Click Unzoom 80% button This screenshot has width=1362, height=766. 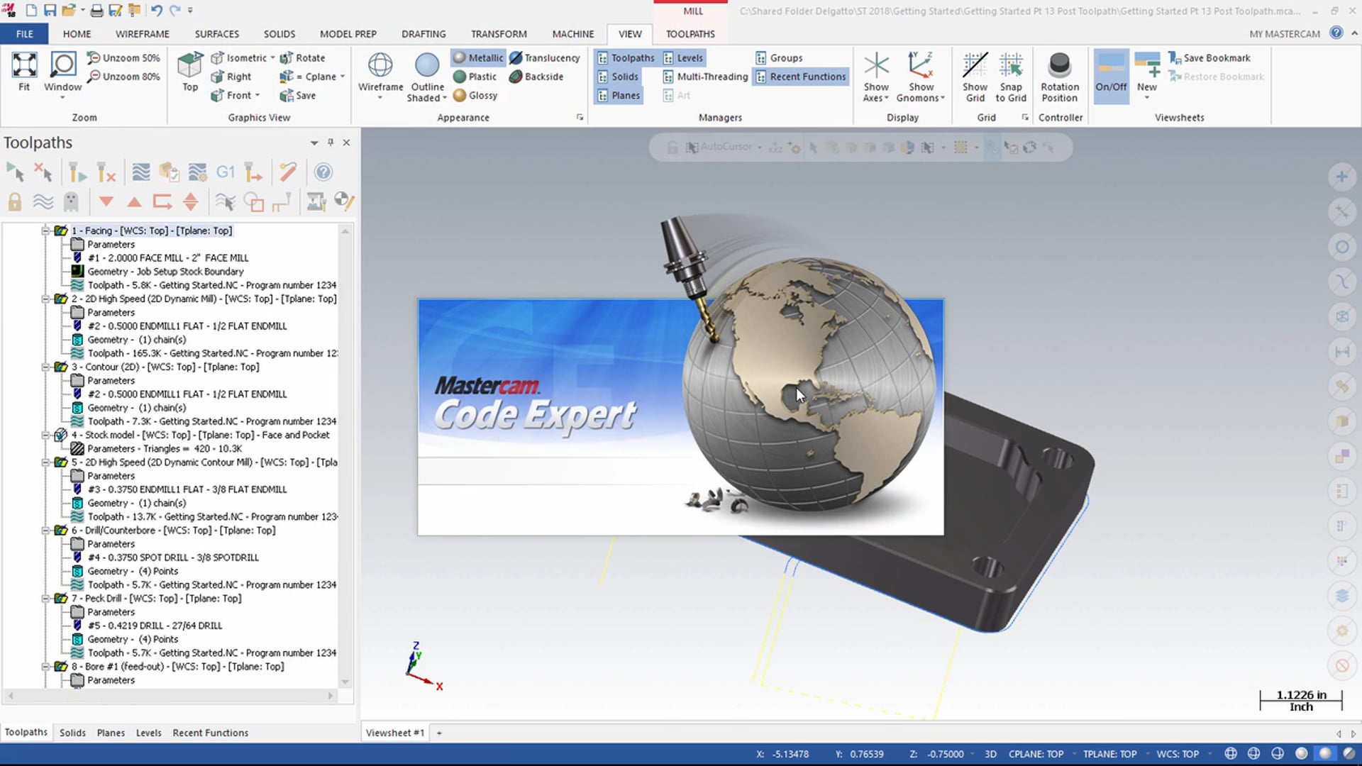click(123, 77)
